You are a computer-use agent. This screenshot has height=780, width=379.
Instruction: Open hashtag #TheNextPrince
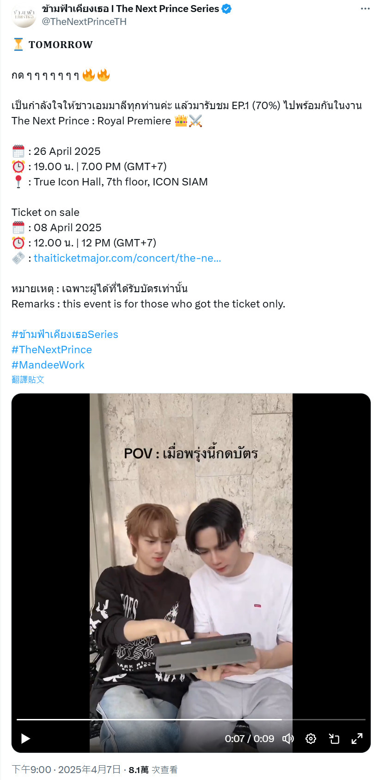[52, 350]
